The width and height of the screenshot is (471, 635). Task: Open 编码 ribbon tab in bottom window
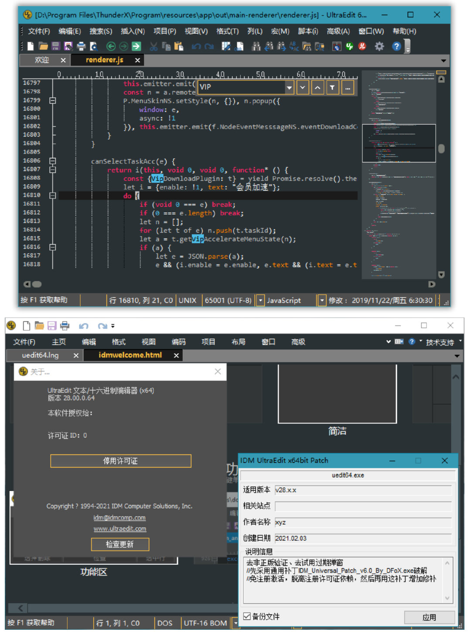click(x=178, y=341)
